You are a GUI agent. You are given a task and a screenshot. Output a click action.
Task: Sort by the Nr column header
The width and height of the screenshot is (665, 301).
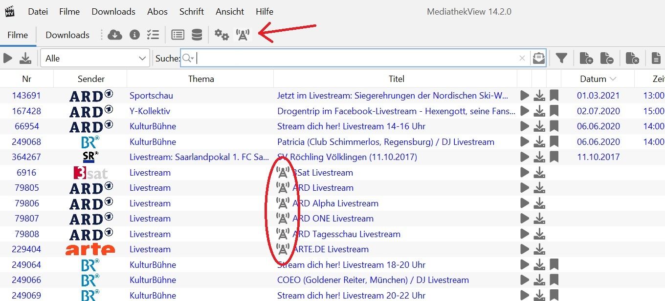point(26,79)
